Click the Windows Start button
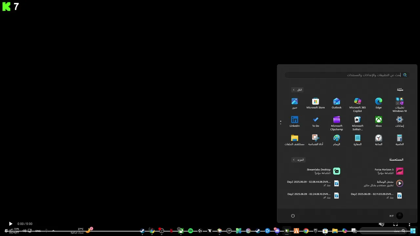Viewport: 420px width, 236px height. click(413, 231)
